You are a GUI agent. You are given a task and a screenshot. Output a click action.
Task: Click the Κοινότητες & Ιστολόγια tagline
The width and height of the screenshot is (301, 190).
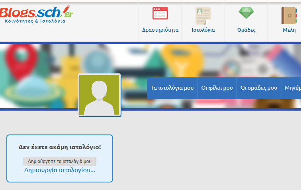[35, 21]
